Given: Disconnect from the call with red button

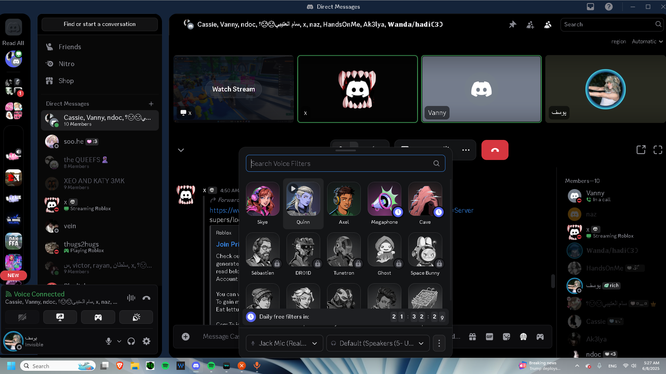Looking at the screenshot, I should tap(495, 150).
